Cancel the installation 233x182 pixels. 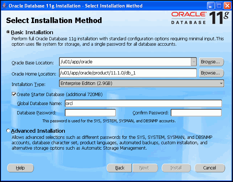[210, 168]
